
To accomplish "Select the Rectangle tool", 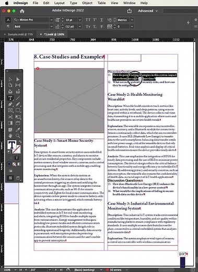I will pyautogui.click(x=18, y=110).
